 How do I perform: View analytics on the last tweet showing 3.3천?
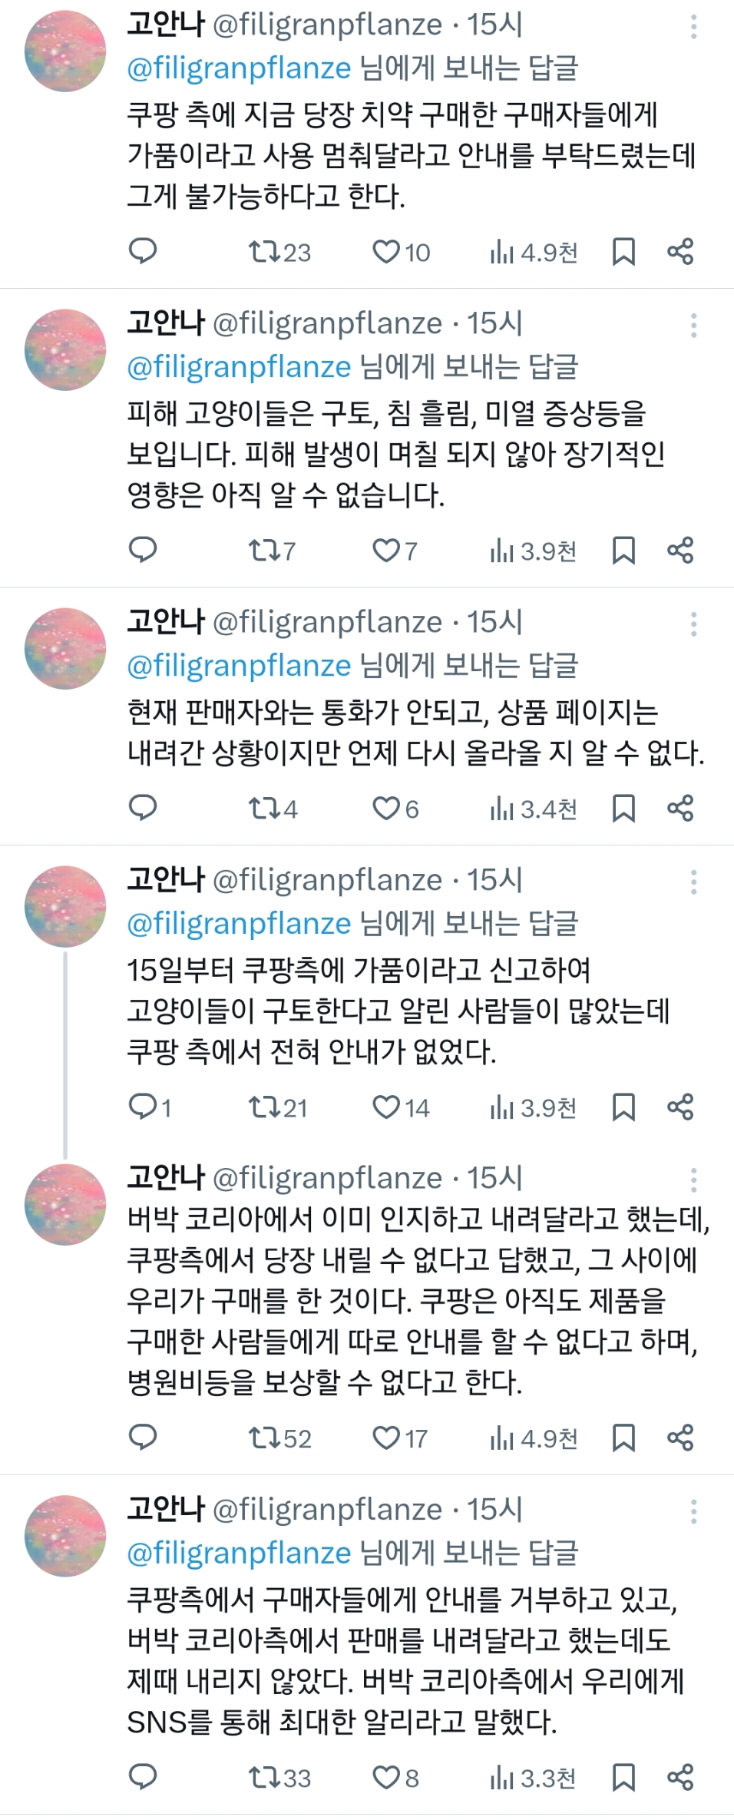click(x=534, y=1778)
